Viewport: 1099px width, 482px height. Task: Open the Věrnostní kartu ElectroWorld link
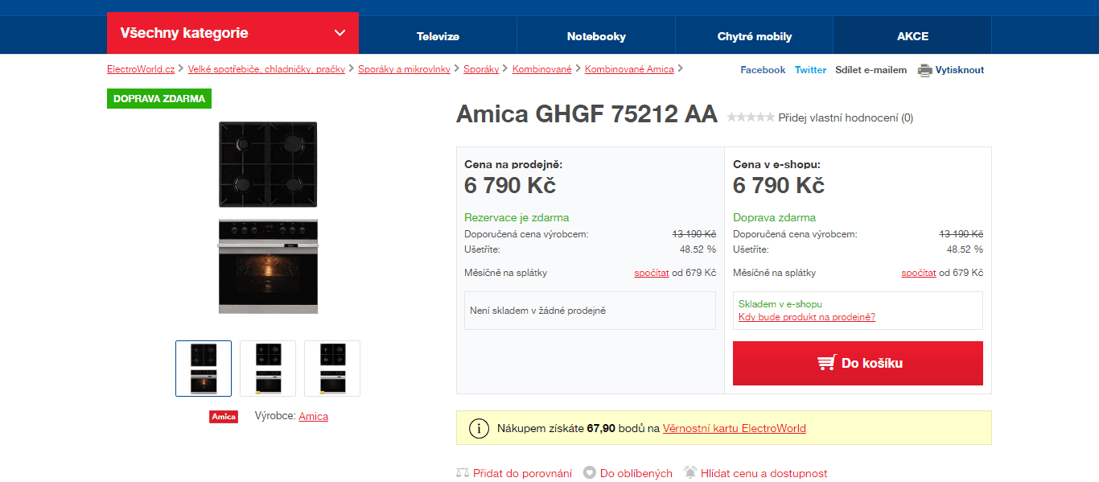[735, 428]
